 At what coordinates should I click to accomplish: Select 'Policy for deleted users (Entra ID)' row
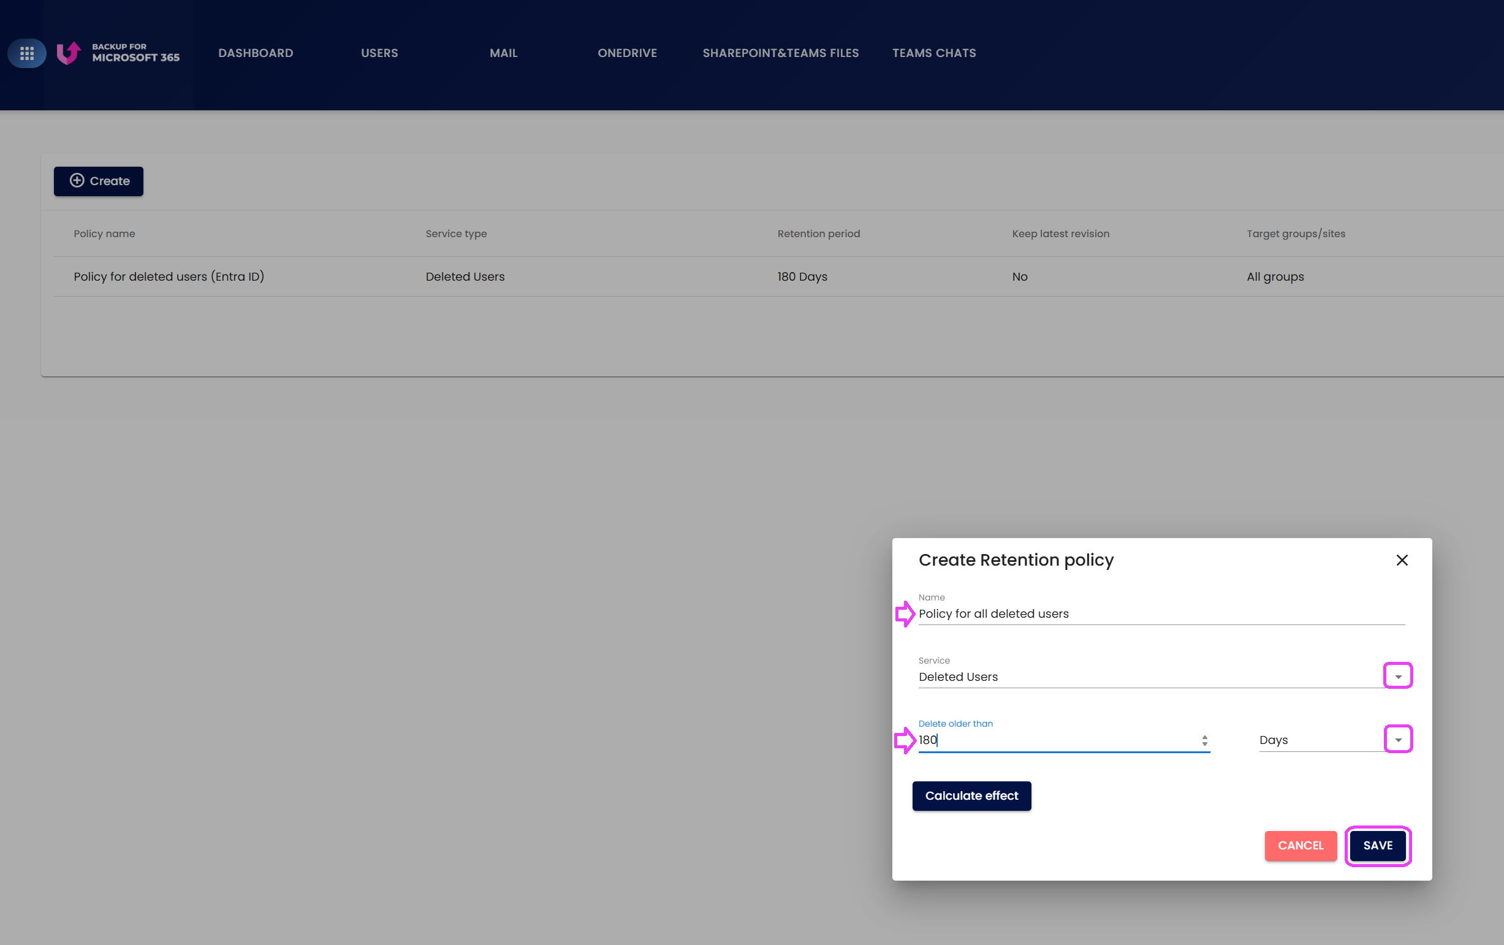(x=778, y=276)
